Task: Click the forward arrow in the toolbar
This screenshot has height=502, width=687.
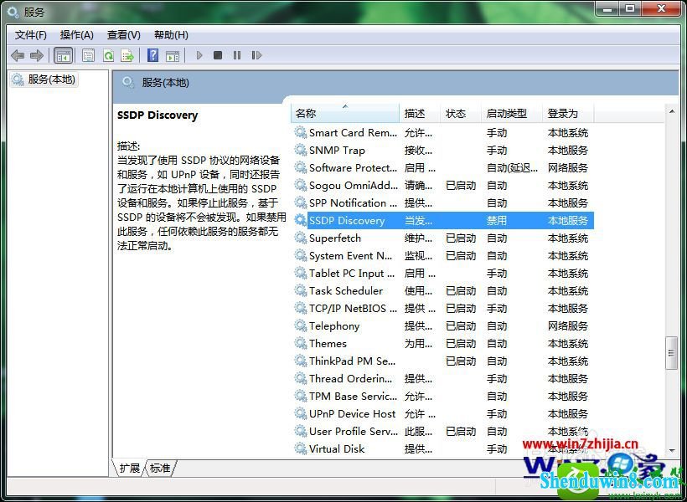Action: pos(36,55)
